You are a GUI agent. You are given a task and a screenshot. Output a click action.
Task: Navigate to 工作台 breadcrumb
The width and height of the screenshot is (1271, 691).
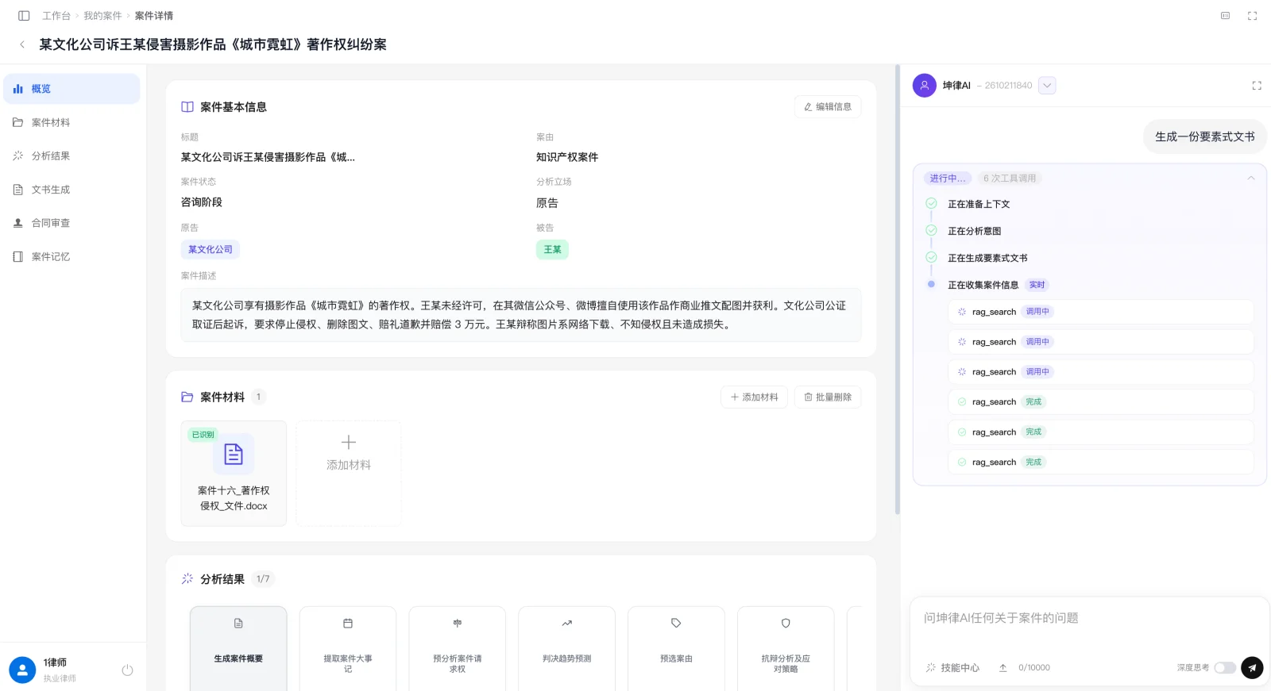pyautogui.click(x=56, y=16)
